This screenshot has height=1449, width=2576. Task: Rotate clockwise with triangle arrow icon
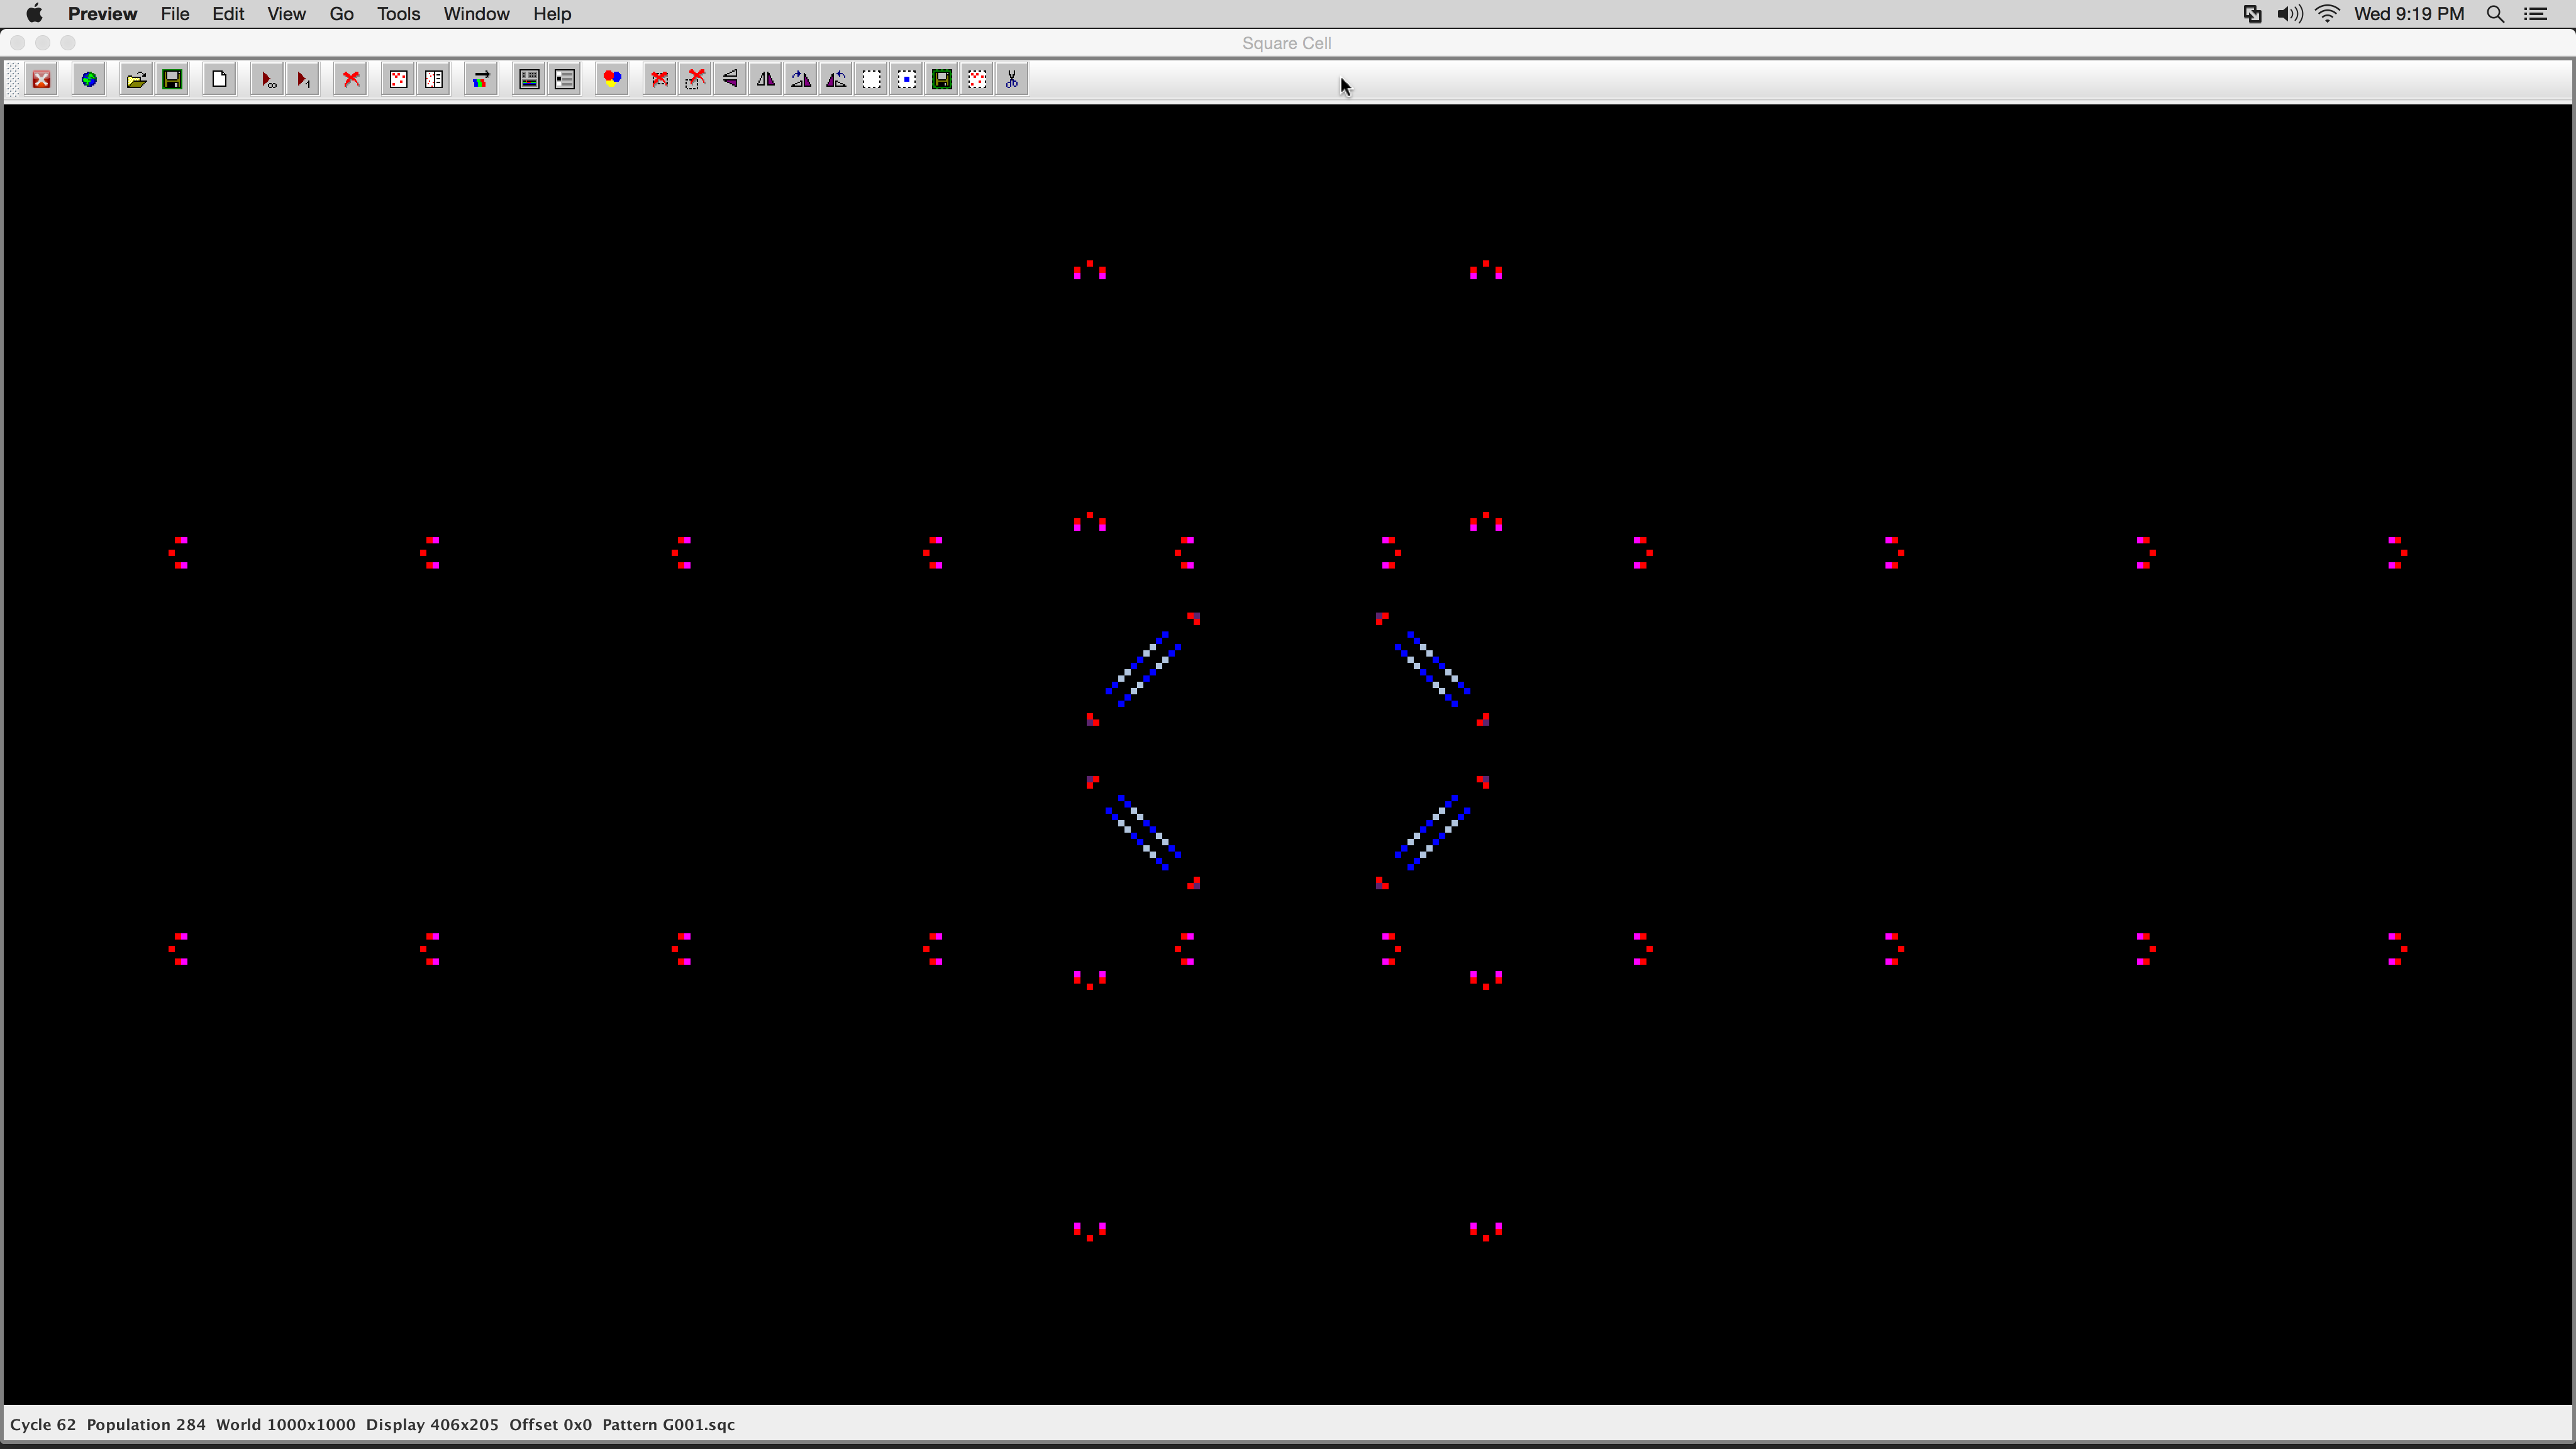pos(801,80)
